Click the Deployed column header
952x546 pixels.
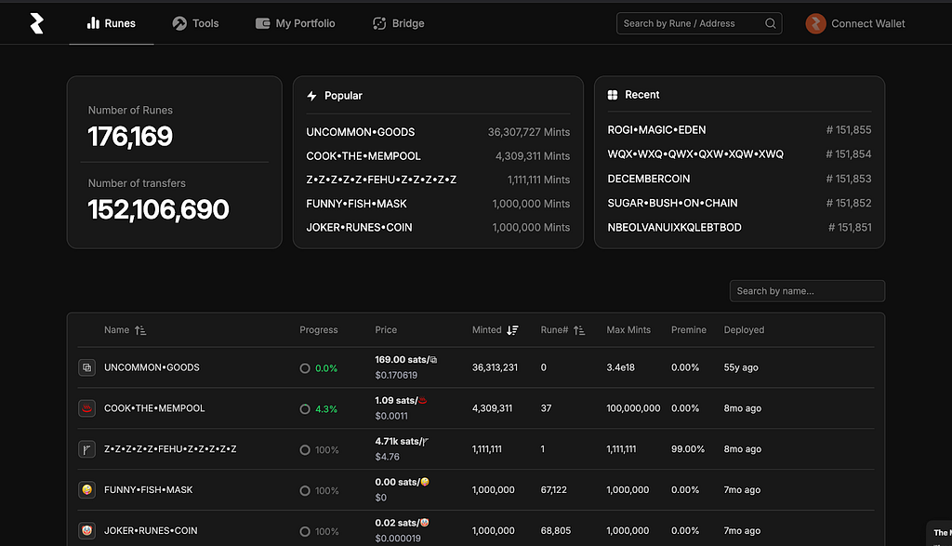click(744, 330)
